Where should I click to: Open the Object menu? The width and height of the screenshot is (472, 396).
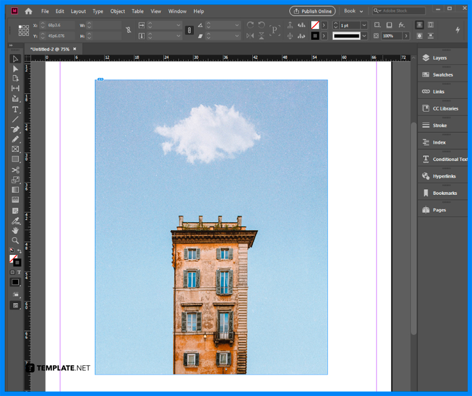click(117, 11)
